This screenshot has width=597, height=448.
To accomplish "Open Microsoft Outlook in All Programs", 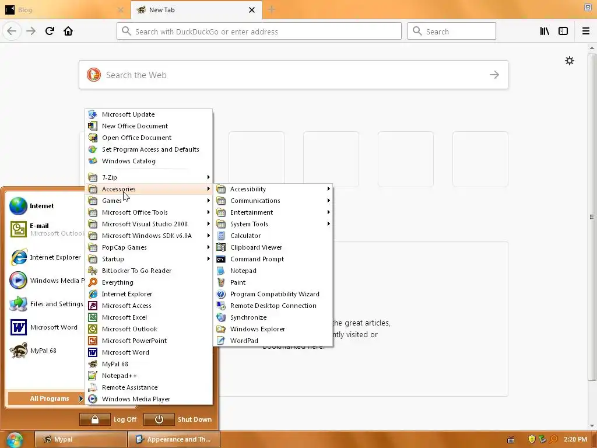I will click(149, 329).
